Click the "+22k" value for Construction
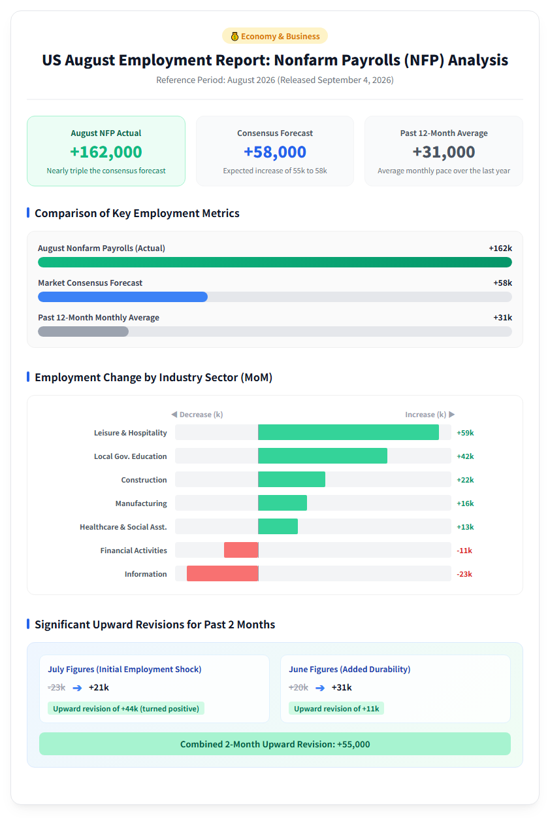Image resolution: width=550 pixels, height=818 pixels. point(465,480)
